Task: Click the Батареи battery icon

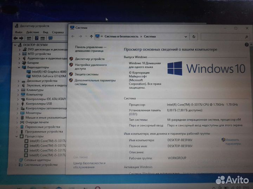Action: pos(24,63)
